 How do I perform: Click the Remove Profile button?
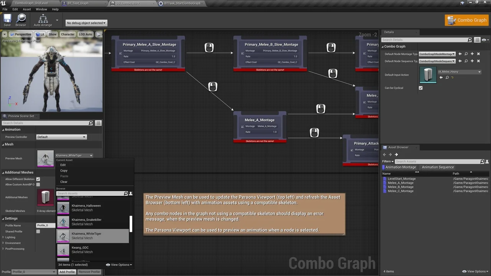tap(89, 271)
